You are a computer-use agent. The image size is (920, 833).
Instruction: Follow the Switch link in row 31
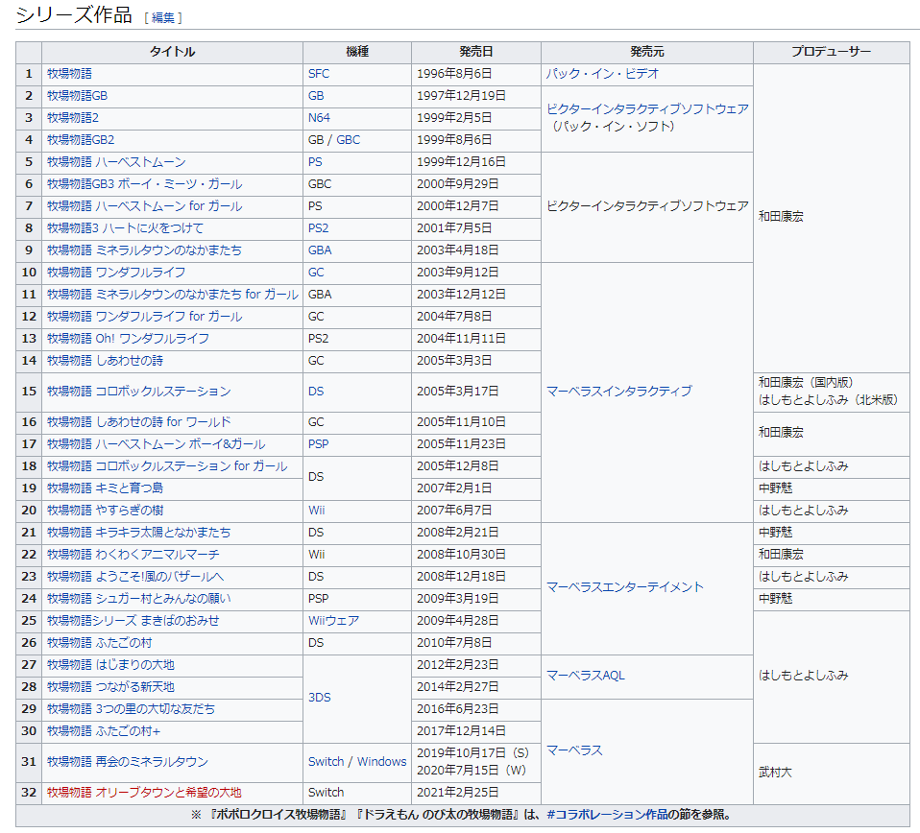pyautogui.click(x=326, y=761)
